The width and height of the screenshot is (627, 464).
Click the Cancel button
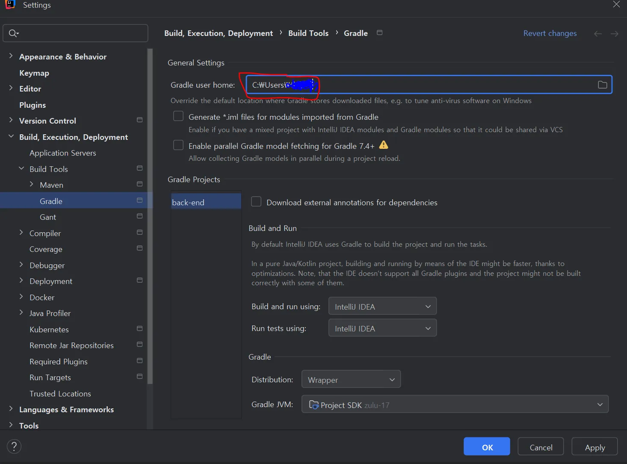click(541, 447)
